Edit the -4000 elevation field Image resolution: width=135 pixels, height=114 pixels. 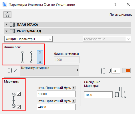tap(56, 107)
